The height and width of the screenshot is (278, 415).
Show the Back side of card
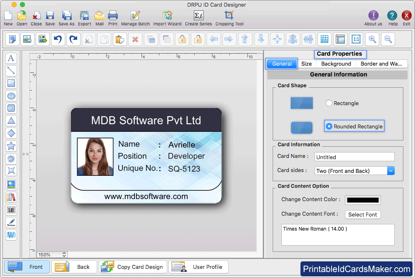point(74,267)
